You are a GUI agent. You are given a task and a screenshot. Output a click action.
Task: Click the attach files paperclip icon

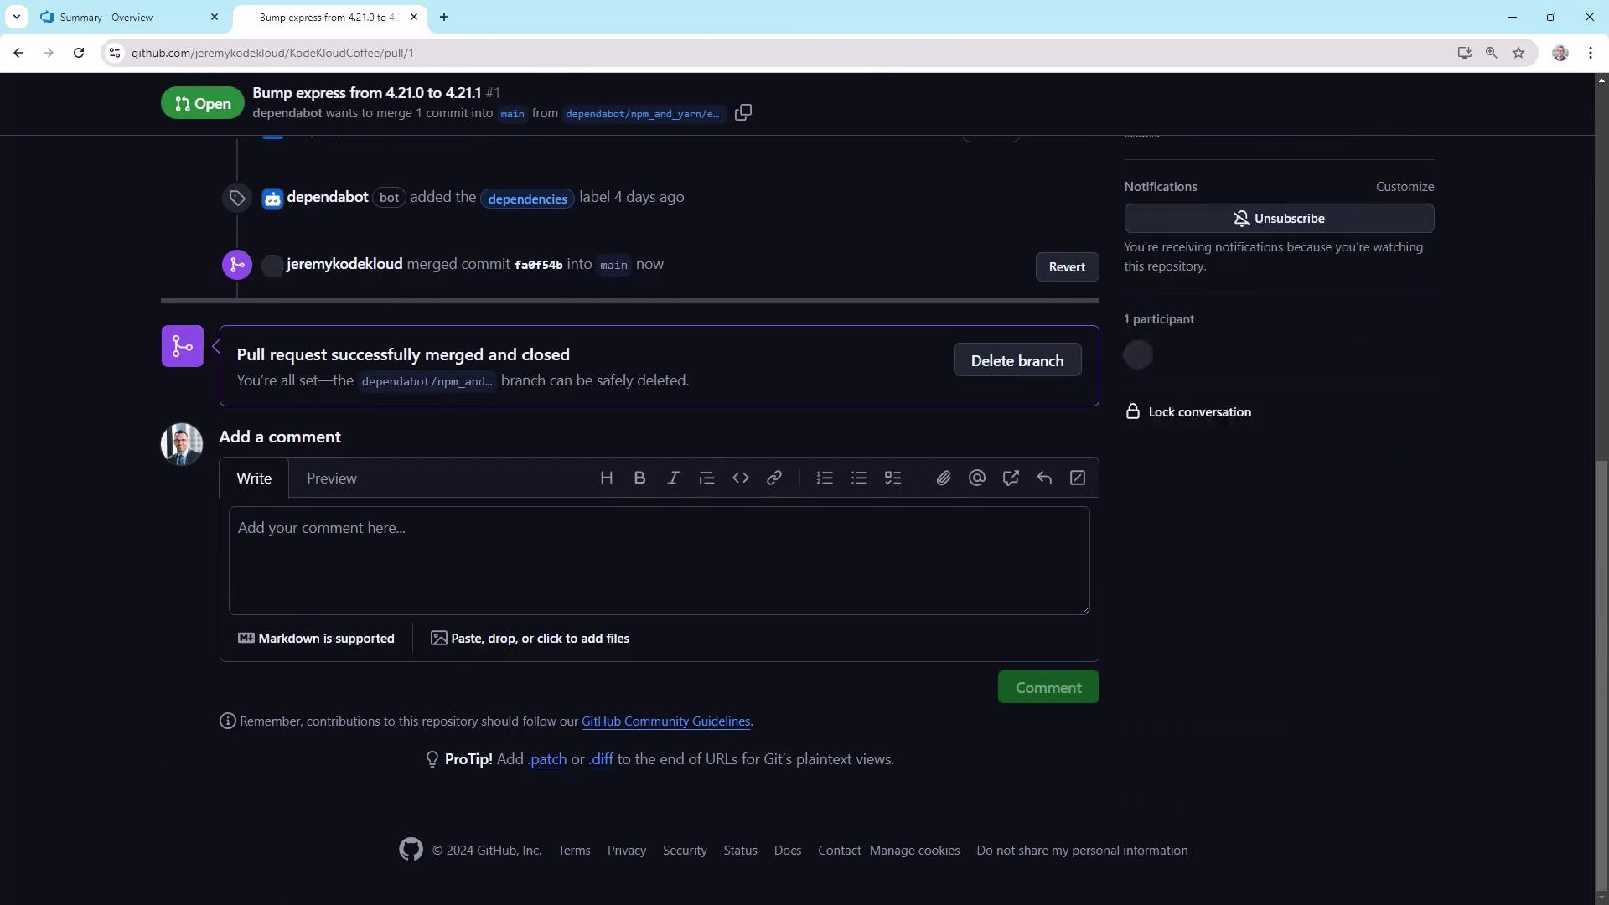(944, 478)
